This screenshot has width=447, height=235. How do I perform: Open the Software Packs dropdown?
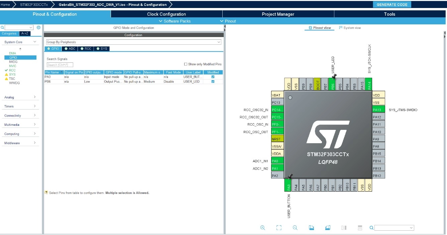click(175, 21)
